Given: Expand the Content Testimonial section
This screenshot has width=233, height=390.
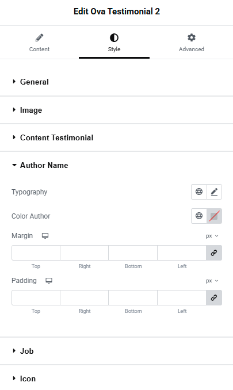Looking at the screenshot, I should (116, 137).
